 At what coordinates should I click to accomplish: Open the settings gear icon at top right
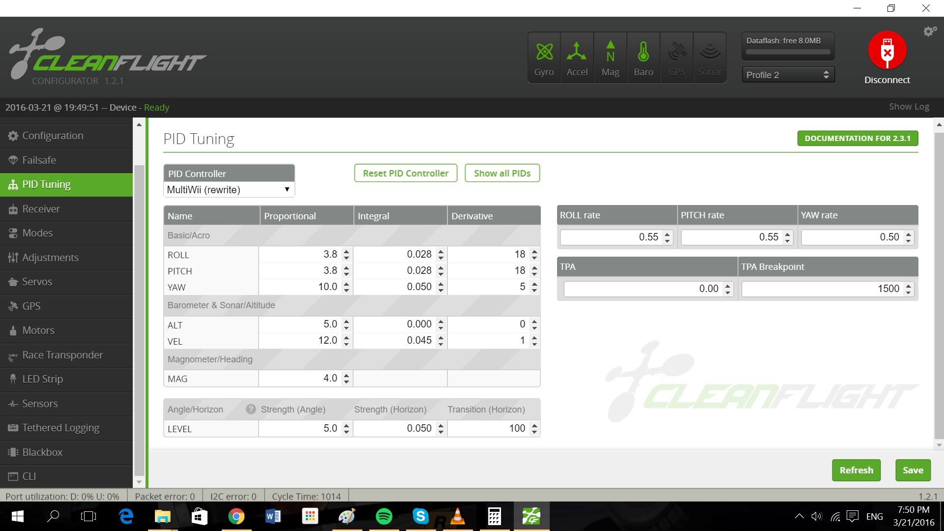click(x=930, y=31)
